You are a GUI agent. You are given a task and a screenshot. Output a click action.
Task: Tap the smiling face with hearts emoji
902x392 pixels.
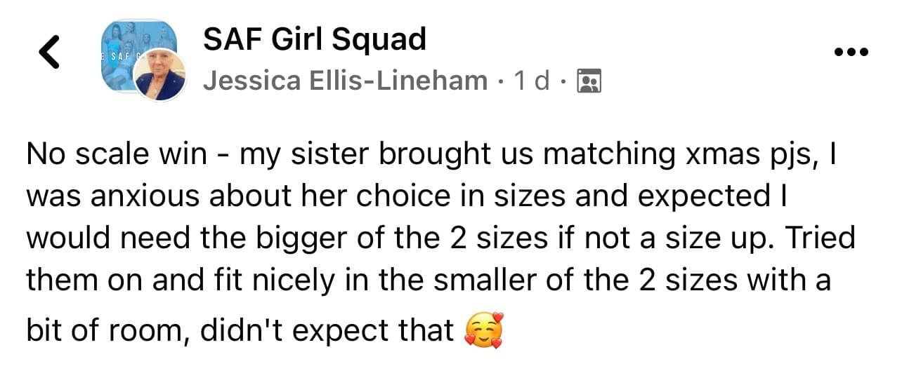pos(485,330)
